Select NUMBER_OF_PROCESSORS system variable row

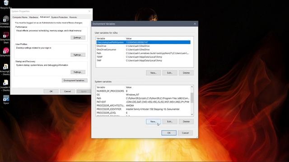pos(143,91)
